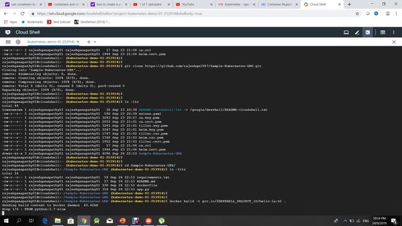Switch to the first browser tab
The width and height of the screenshot is (402, 226).
pos(21,4)
